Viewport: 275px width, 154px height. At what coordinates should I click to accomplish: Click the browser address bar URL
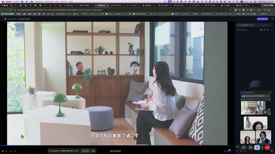(x=60, y=10)
